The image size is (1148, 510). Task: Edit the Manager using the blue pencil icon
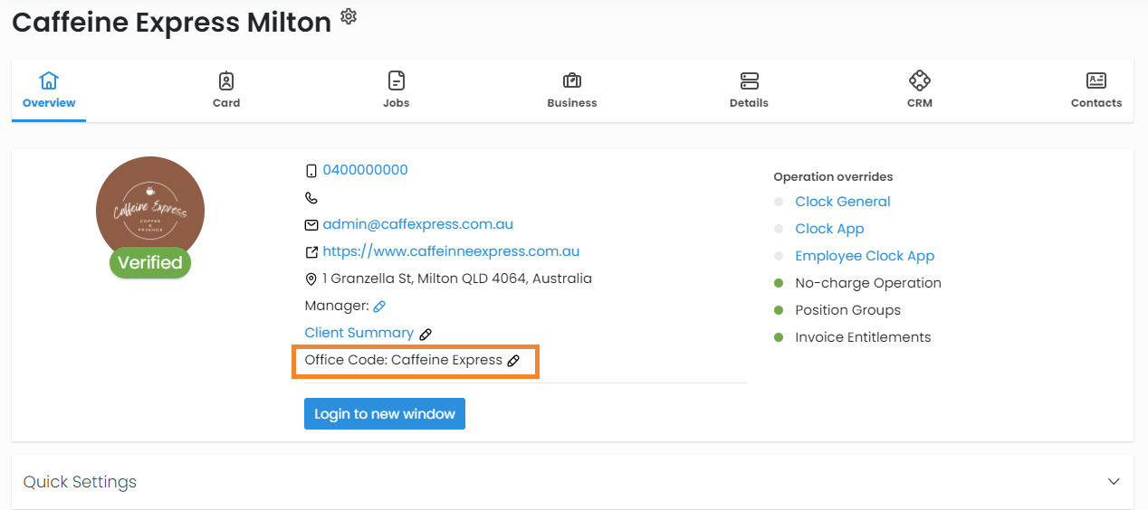tap(379, 307)
